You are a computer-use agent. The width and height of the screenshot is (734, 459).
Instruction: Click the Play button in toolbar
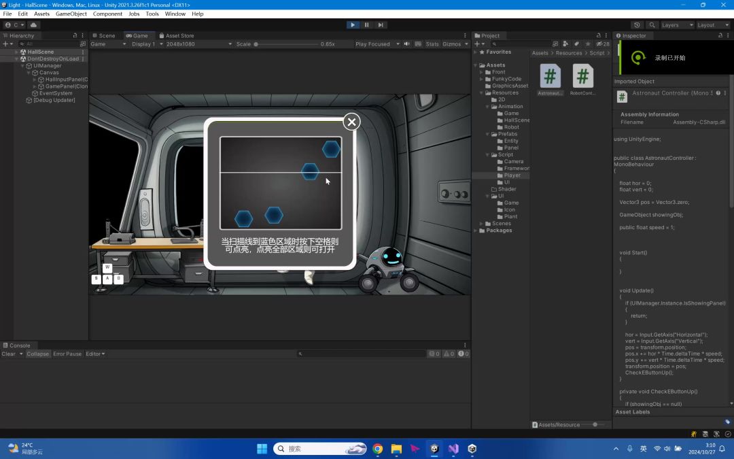353,25
